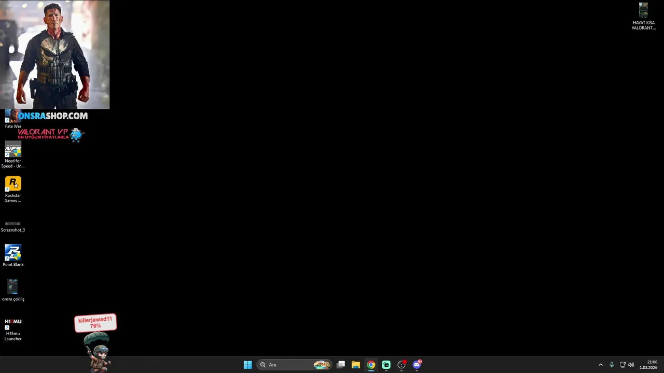Open File Explorer from the taskbar
The width and height of the screenshot is (664, 373).
coord(356,365)
